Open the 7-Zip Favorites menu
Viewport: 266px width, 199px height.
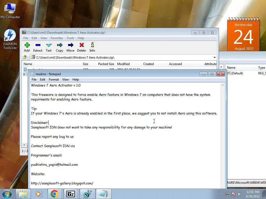click(57, 38)
